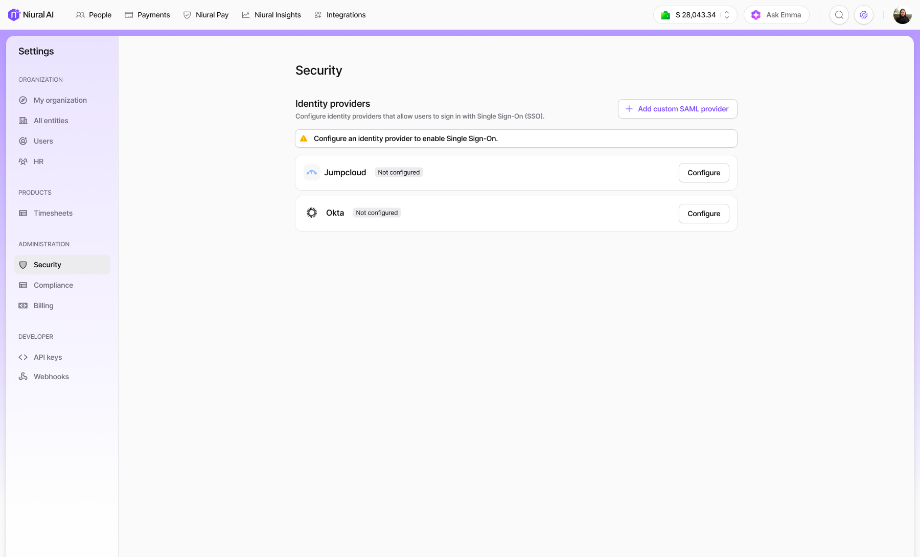
Task: Open settings via the gear icon
Action: 864,15
